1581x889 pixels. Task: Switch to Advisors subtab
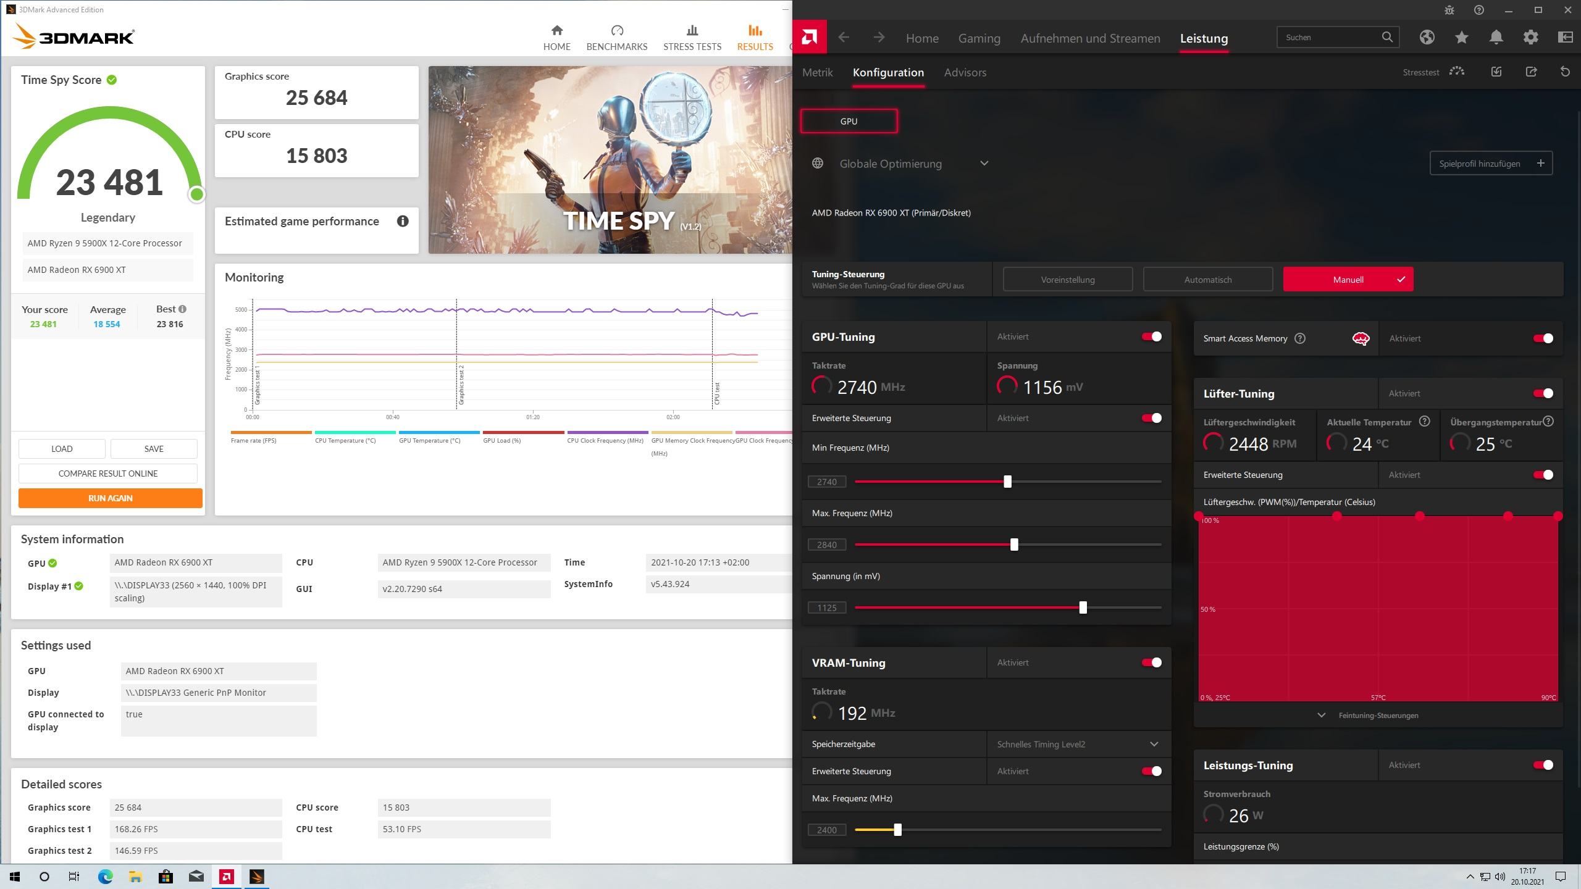coord(965,72)
